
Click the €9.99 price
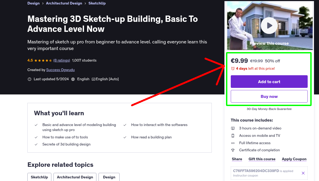point(239,61)
